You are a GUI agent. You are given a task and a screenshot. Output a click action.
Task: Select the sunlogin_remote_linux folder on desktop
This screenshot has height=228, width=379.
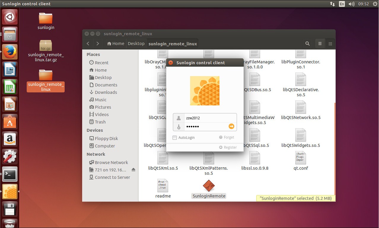click(x=46, y=80)
